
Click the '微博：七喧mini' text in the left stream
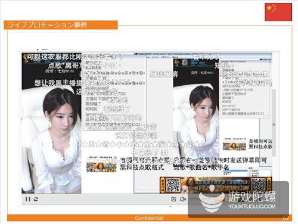[x=60, y=71]
